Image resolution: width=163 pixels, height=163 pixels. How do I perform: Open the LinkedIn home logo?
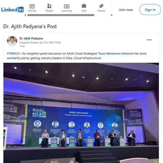click(x=12, y=10)
